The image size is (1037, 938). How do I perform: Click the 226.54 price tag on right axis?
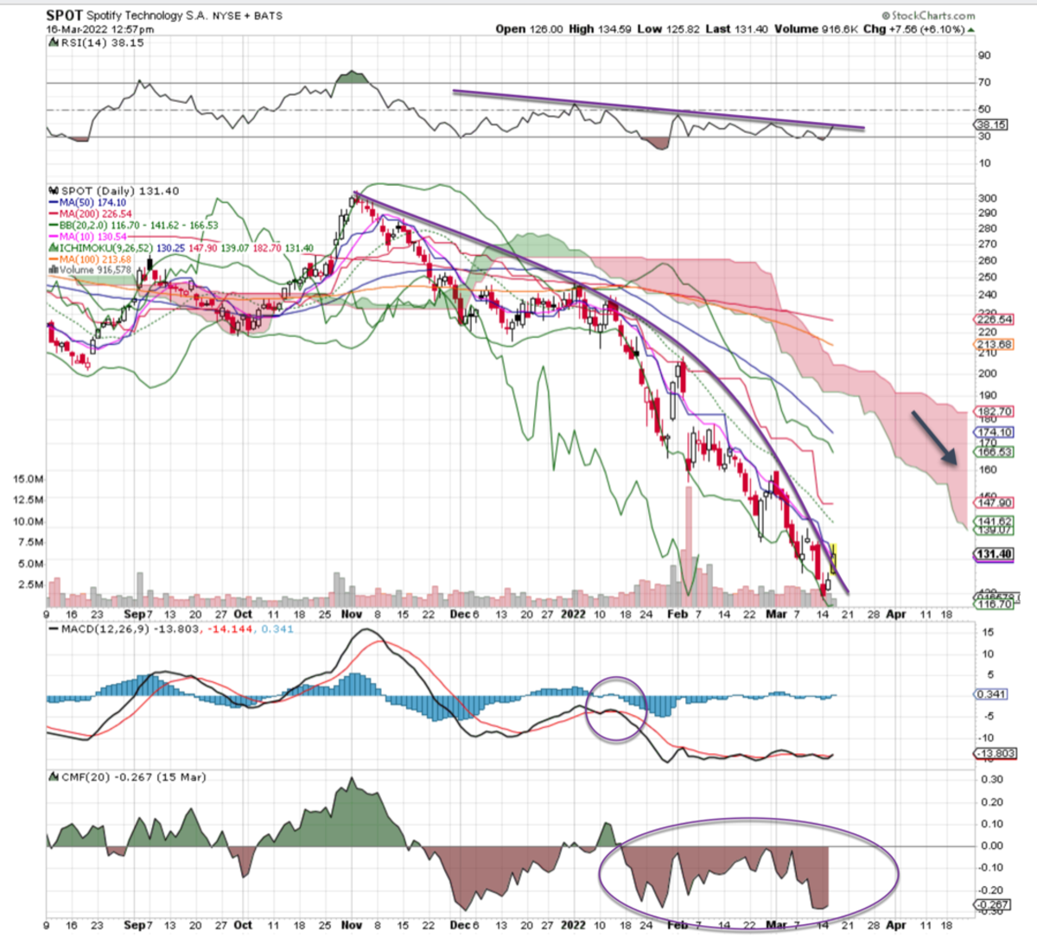point(994,320)
